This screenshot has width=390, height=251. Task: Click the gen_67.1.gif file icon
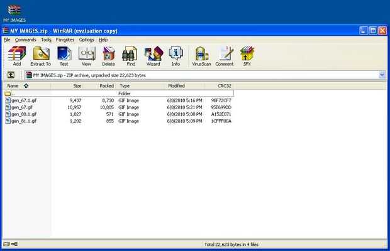pyautogui.click(x=8, y=100)
